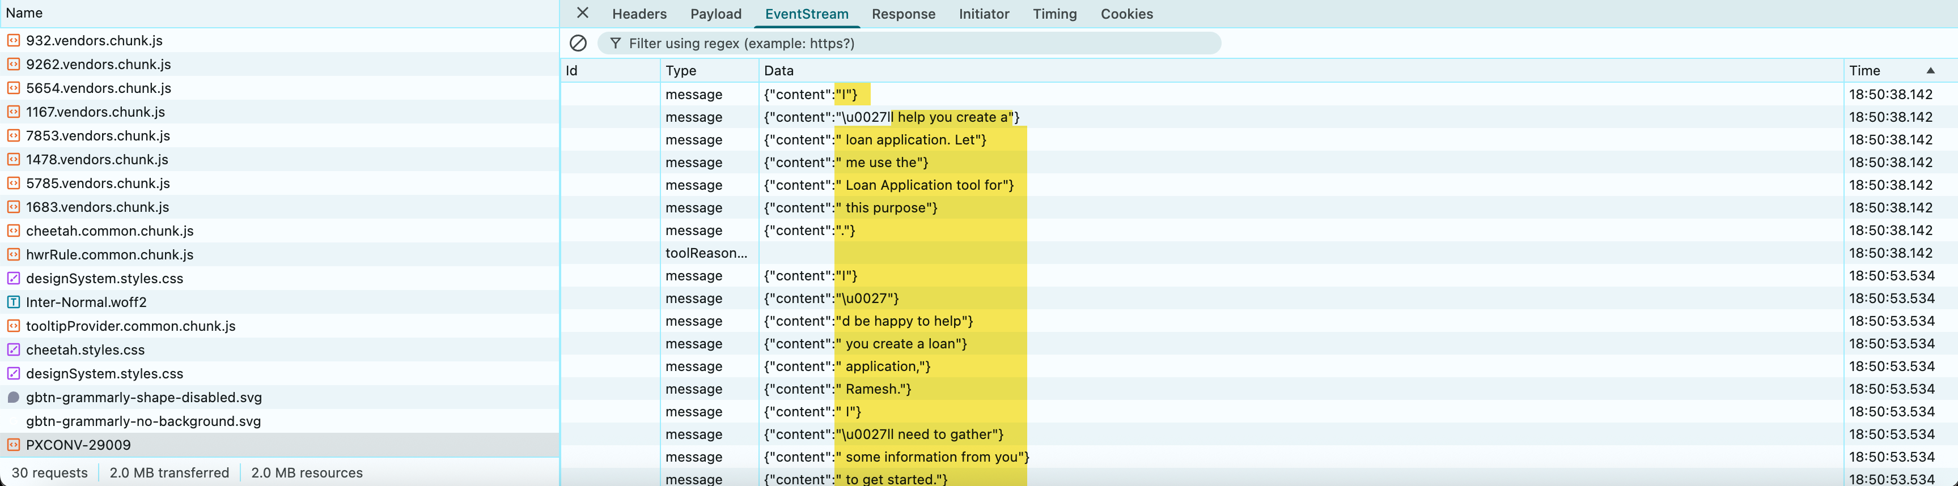Clear the EventStream messages with the clear icon
Image resolution: width=1958 pixels, height=486 pixels.
tap(578, 43)
